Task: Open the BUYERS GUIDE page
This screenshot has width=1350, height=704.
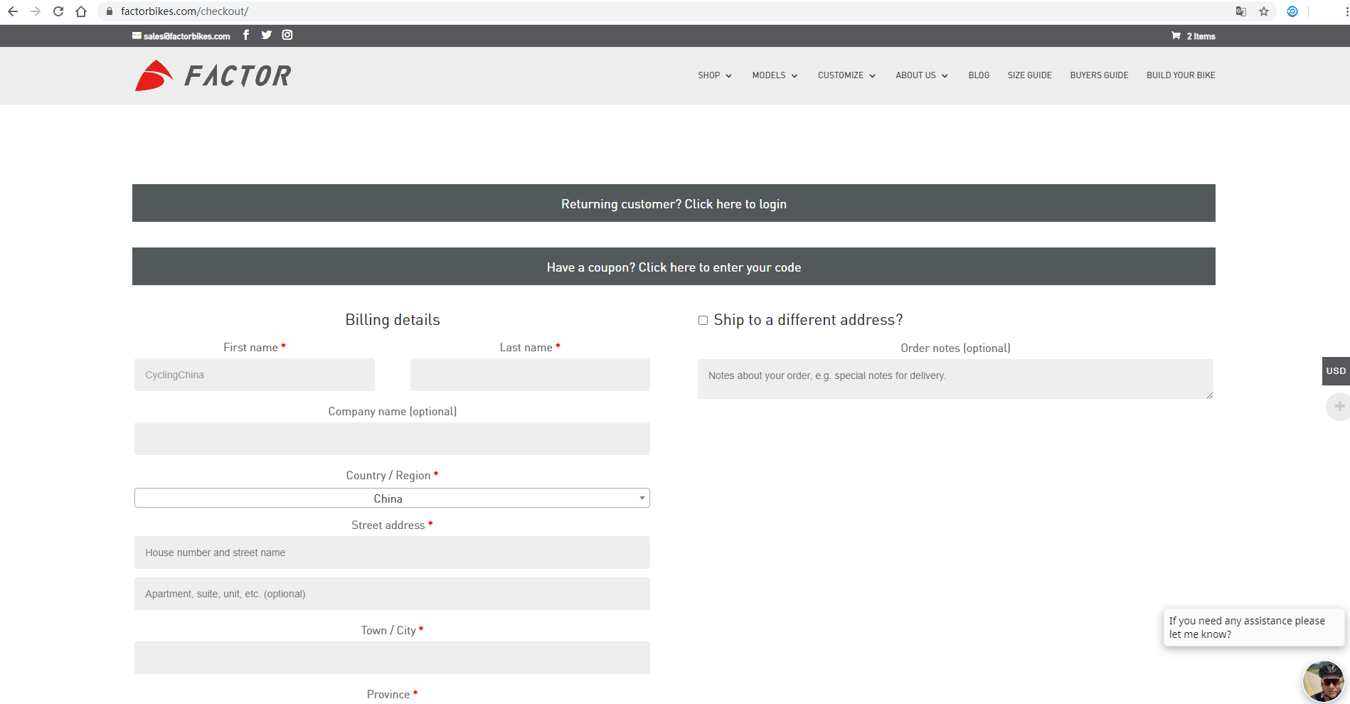Action: click(x=1099, y=75)
